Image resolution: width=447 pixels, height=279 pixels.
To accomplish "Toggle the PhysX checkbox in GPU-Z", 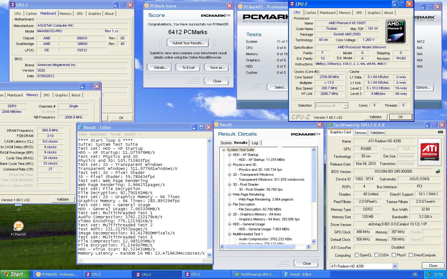I will pyautogui.click(x=394, y=255).
